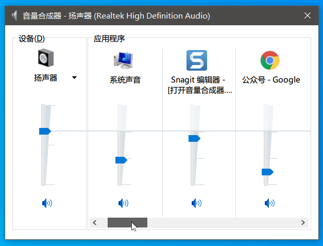Viewport: 323px width, 246px height.
Task: Open the 扬声器 device dropdown arrow
Action: [75, 78]
